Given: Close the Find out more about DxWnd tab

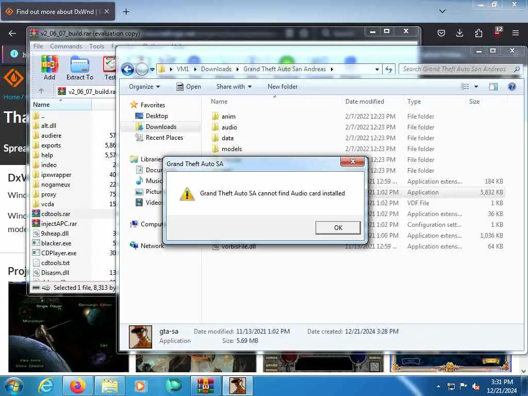Looking at the screenshot, I should coord(106,11).
